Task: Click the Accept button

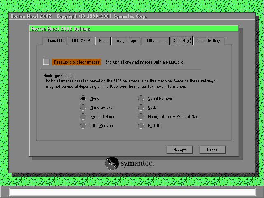Action: click(179, 150)
